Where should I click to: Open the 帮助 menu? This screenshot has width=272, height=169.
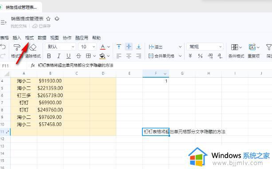coord(96,38)
